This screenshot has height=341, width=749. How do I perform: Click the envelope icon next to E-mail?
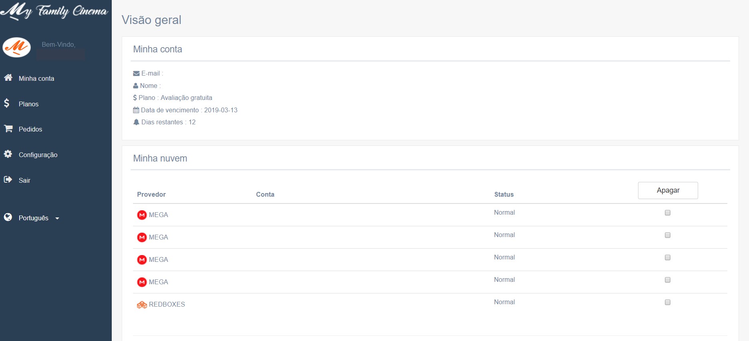pyautogui.click(x=136, y=74)
